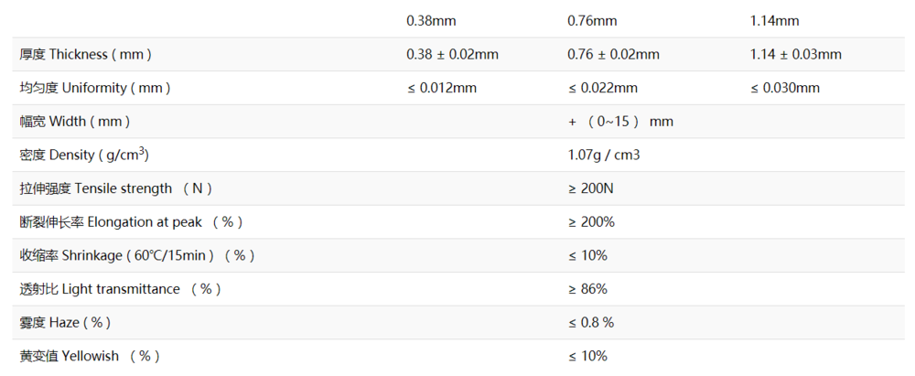
Task: Click the 0.76mm column header
Action: (x=592, y=20)
